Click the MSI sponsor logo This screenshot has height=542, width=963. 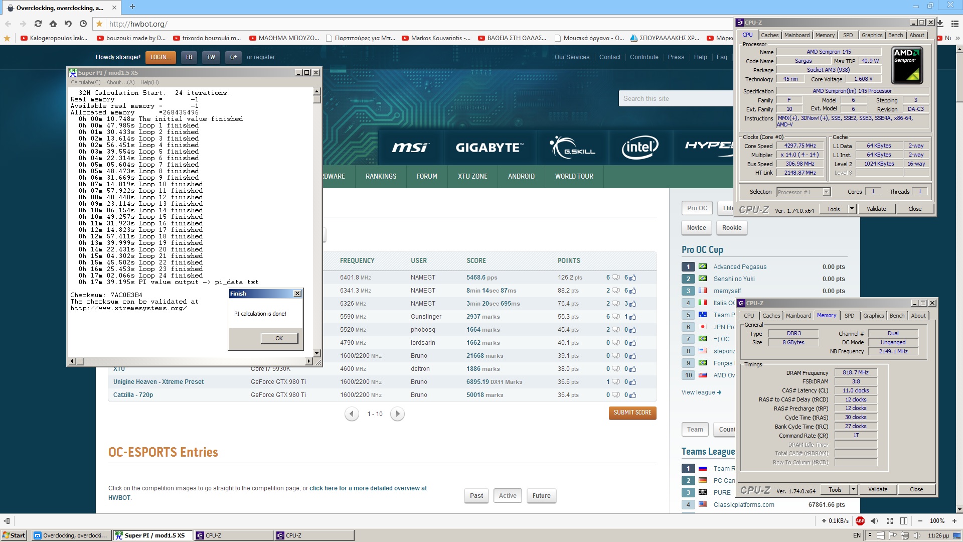click(x=410, y=147)
